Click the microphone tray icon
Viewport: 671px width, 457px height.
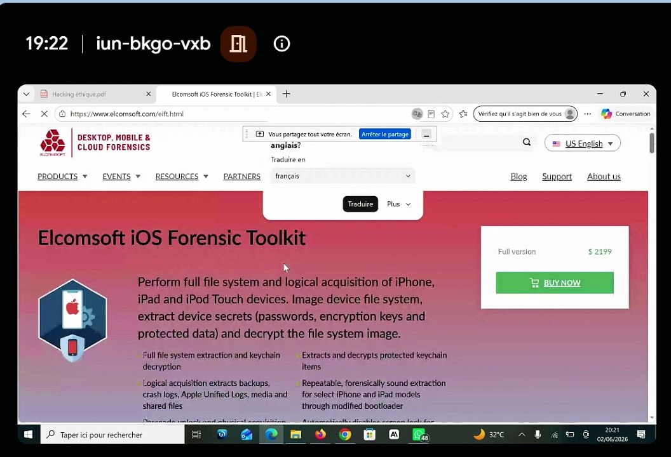(x=538, y=435)
